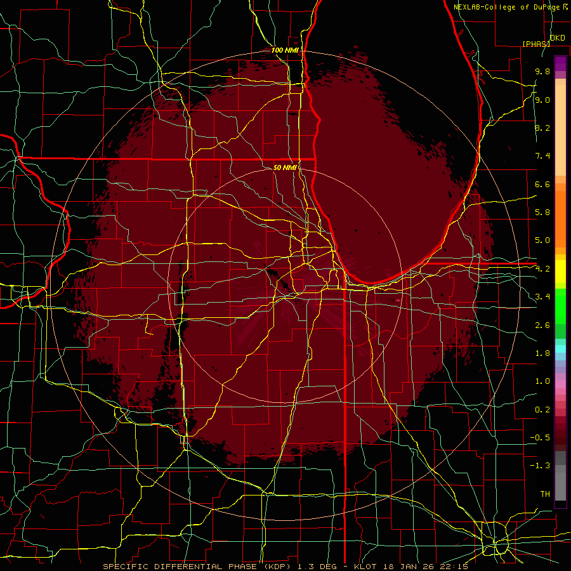This screenshot has height=571, width=571.
Task: Click the KLOT station identifier
Action: click(x=365, y=567)
